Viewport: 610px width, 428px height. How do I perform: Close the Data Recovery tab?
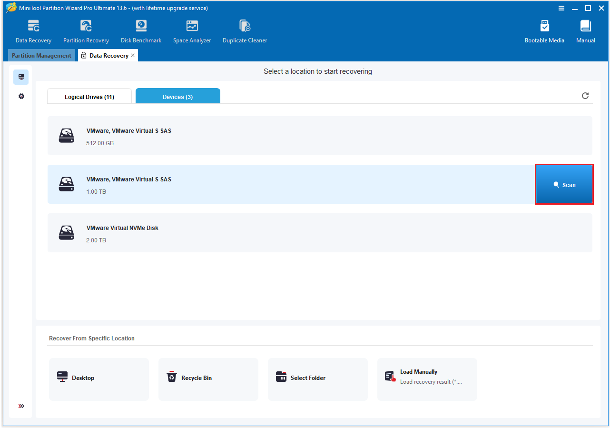pos(133,55)
